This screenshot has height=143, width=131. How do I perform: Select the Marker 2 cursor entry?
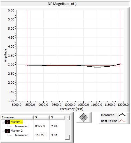pos(17,131)
